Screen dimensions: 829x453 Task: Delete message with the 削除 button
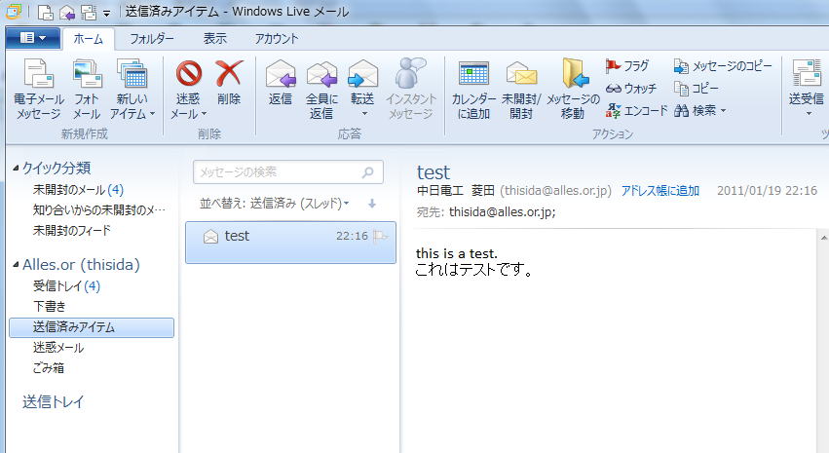229,83
